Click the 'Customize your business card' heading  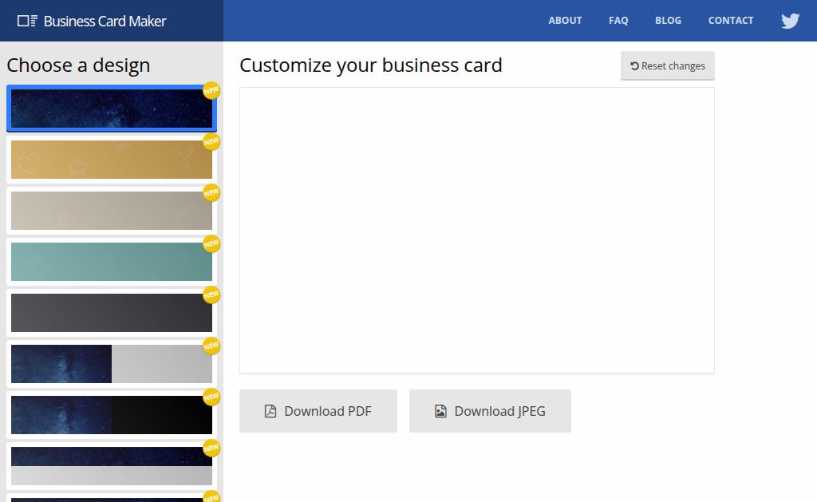coord(370,65)
